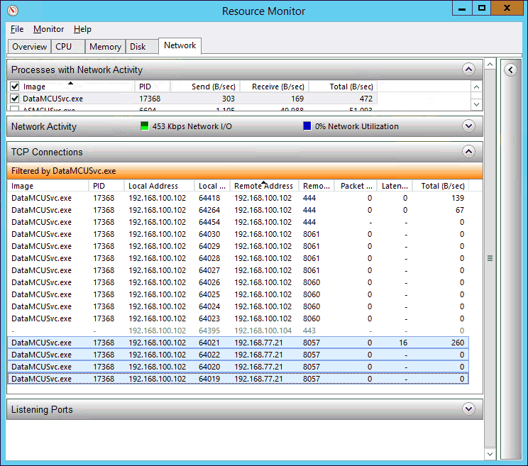528x466 pixels.
Task: Sort processes by PID column header
Action: pyautogui.click(x=153, y=87)
